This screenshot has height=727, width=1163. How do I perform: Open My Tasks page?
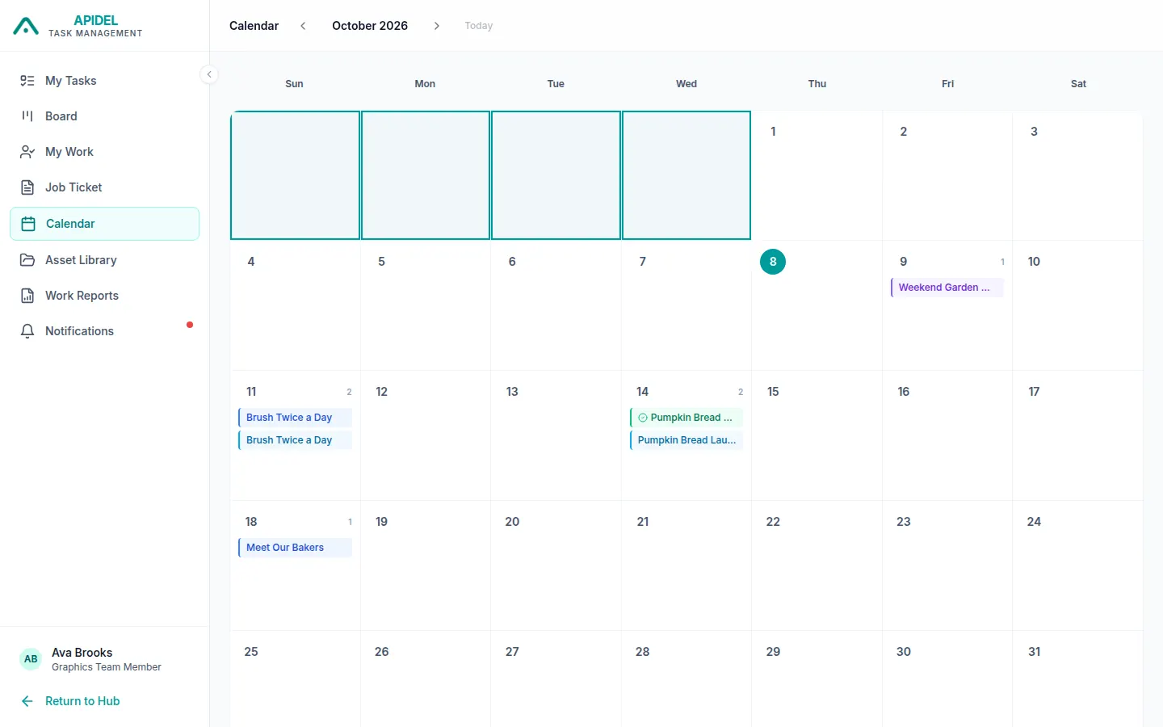pos(105,81)
